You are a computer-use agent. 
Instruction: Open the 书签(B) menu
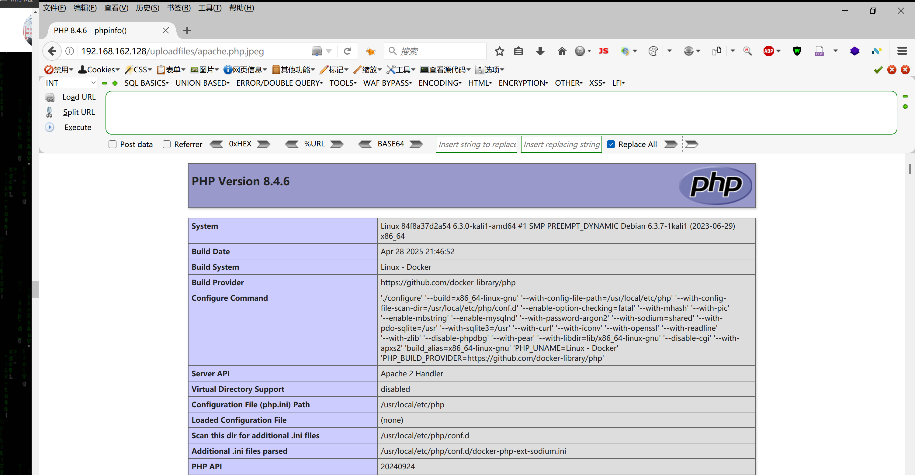[x=179, y=8]
